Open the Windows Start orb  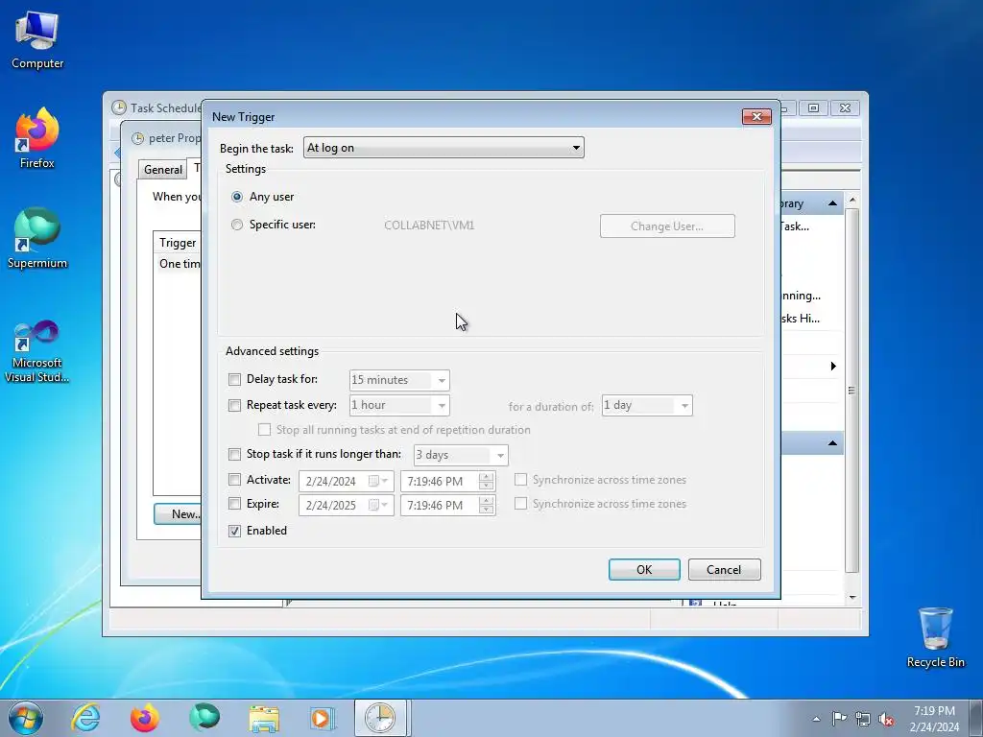pyautogui.click(x=26, y=718)
